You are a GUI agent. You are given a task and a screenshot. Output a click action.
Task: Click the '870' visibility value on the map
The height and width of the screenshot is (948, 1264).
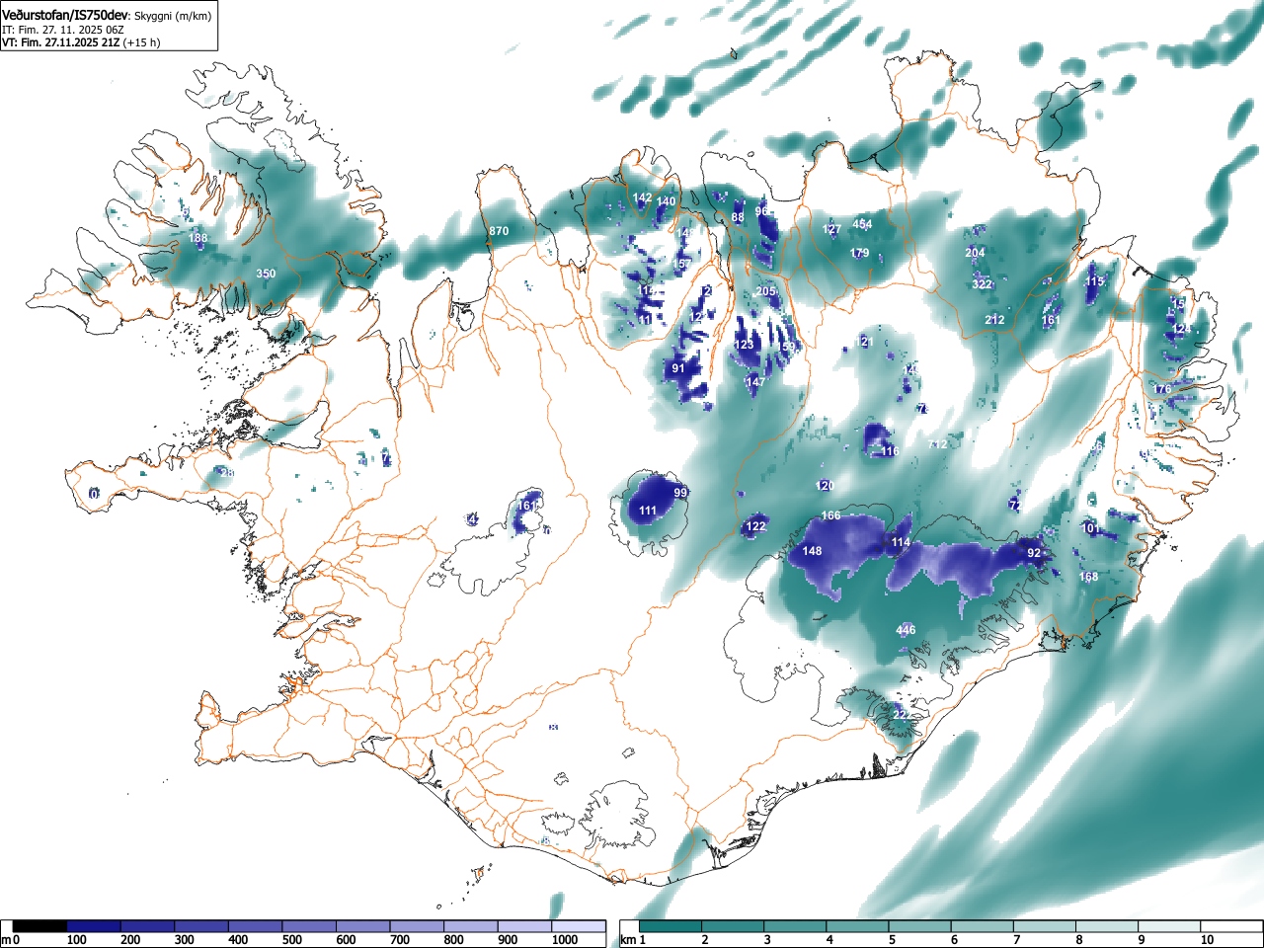coord(499,231)
